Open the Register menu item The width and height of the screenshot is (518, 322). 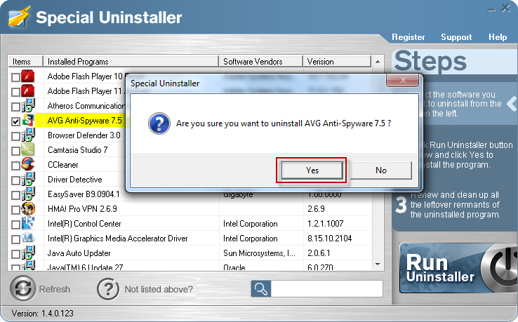[x=409, y=37]
